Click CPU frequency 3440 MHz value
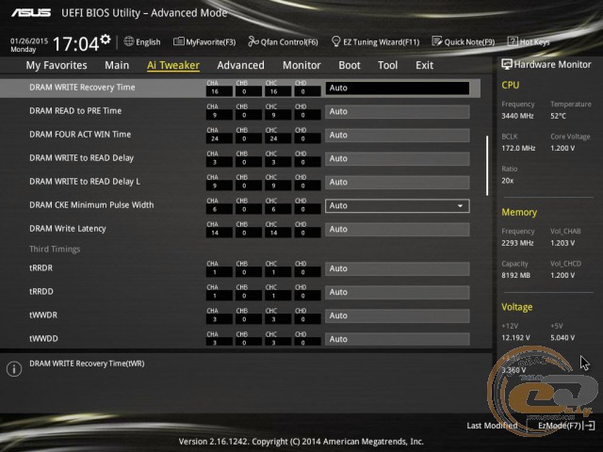The image size is (603, 452). 517,116
